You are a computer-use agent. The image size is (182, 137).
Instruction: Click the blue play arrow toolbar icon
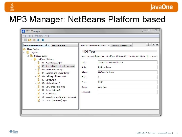(38, 40)
